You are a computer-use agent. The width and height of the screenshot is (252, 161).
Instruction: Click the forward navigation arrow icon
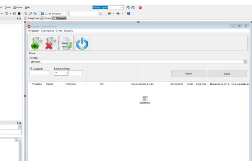click(x=118, y=13)
